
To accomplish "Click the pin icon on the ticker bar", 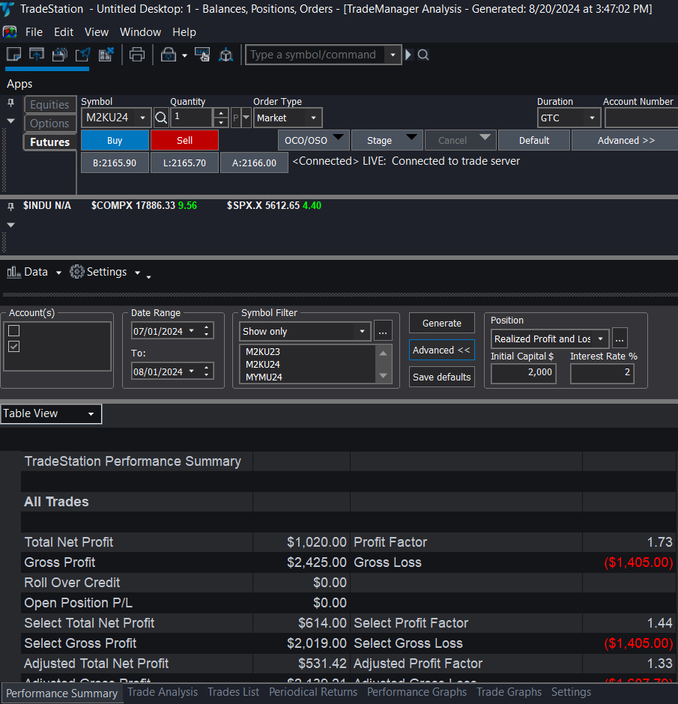I will point(10,207).
